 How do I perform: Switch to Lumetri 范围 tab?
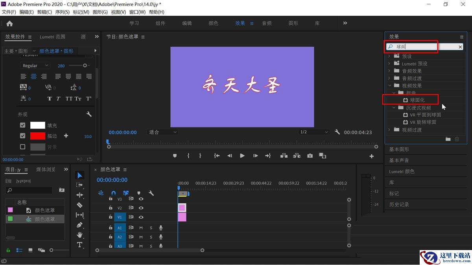coord(52,37)
